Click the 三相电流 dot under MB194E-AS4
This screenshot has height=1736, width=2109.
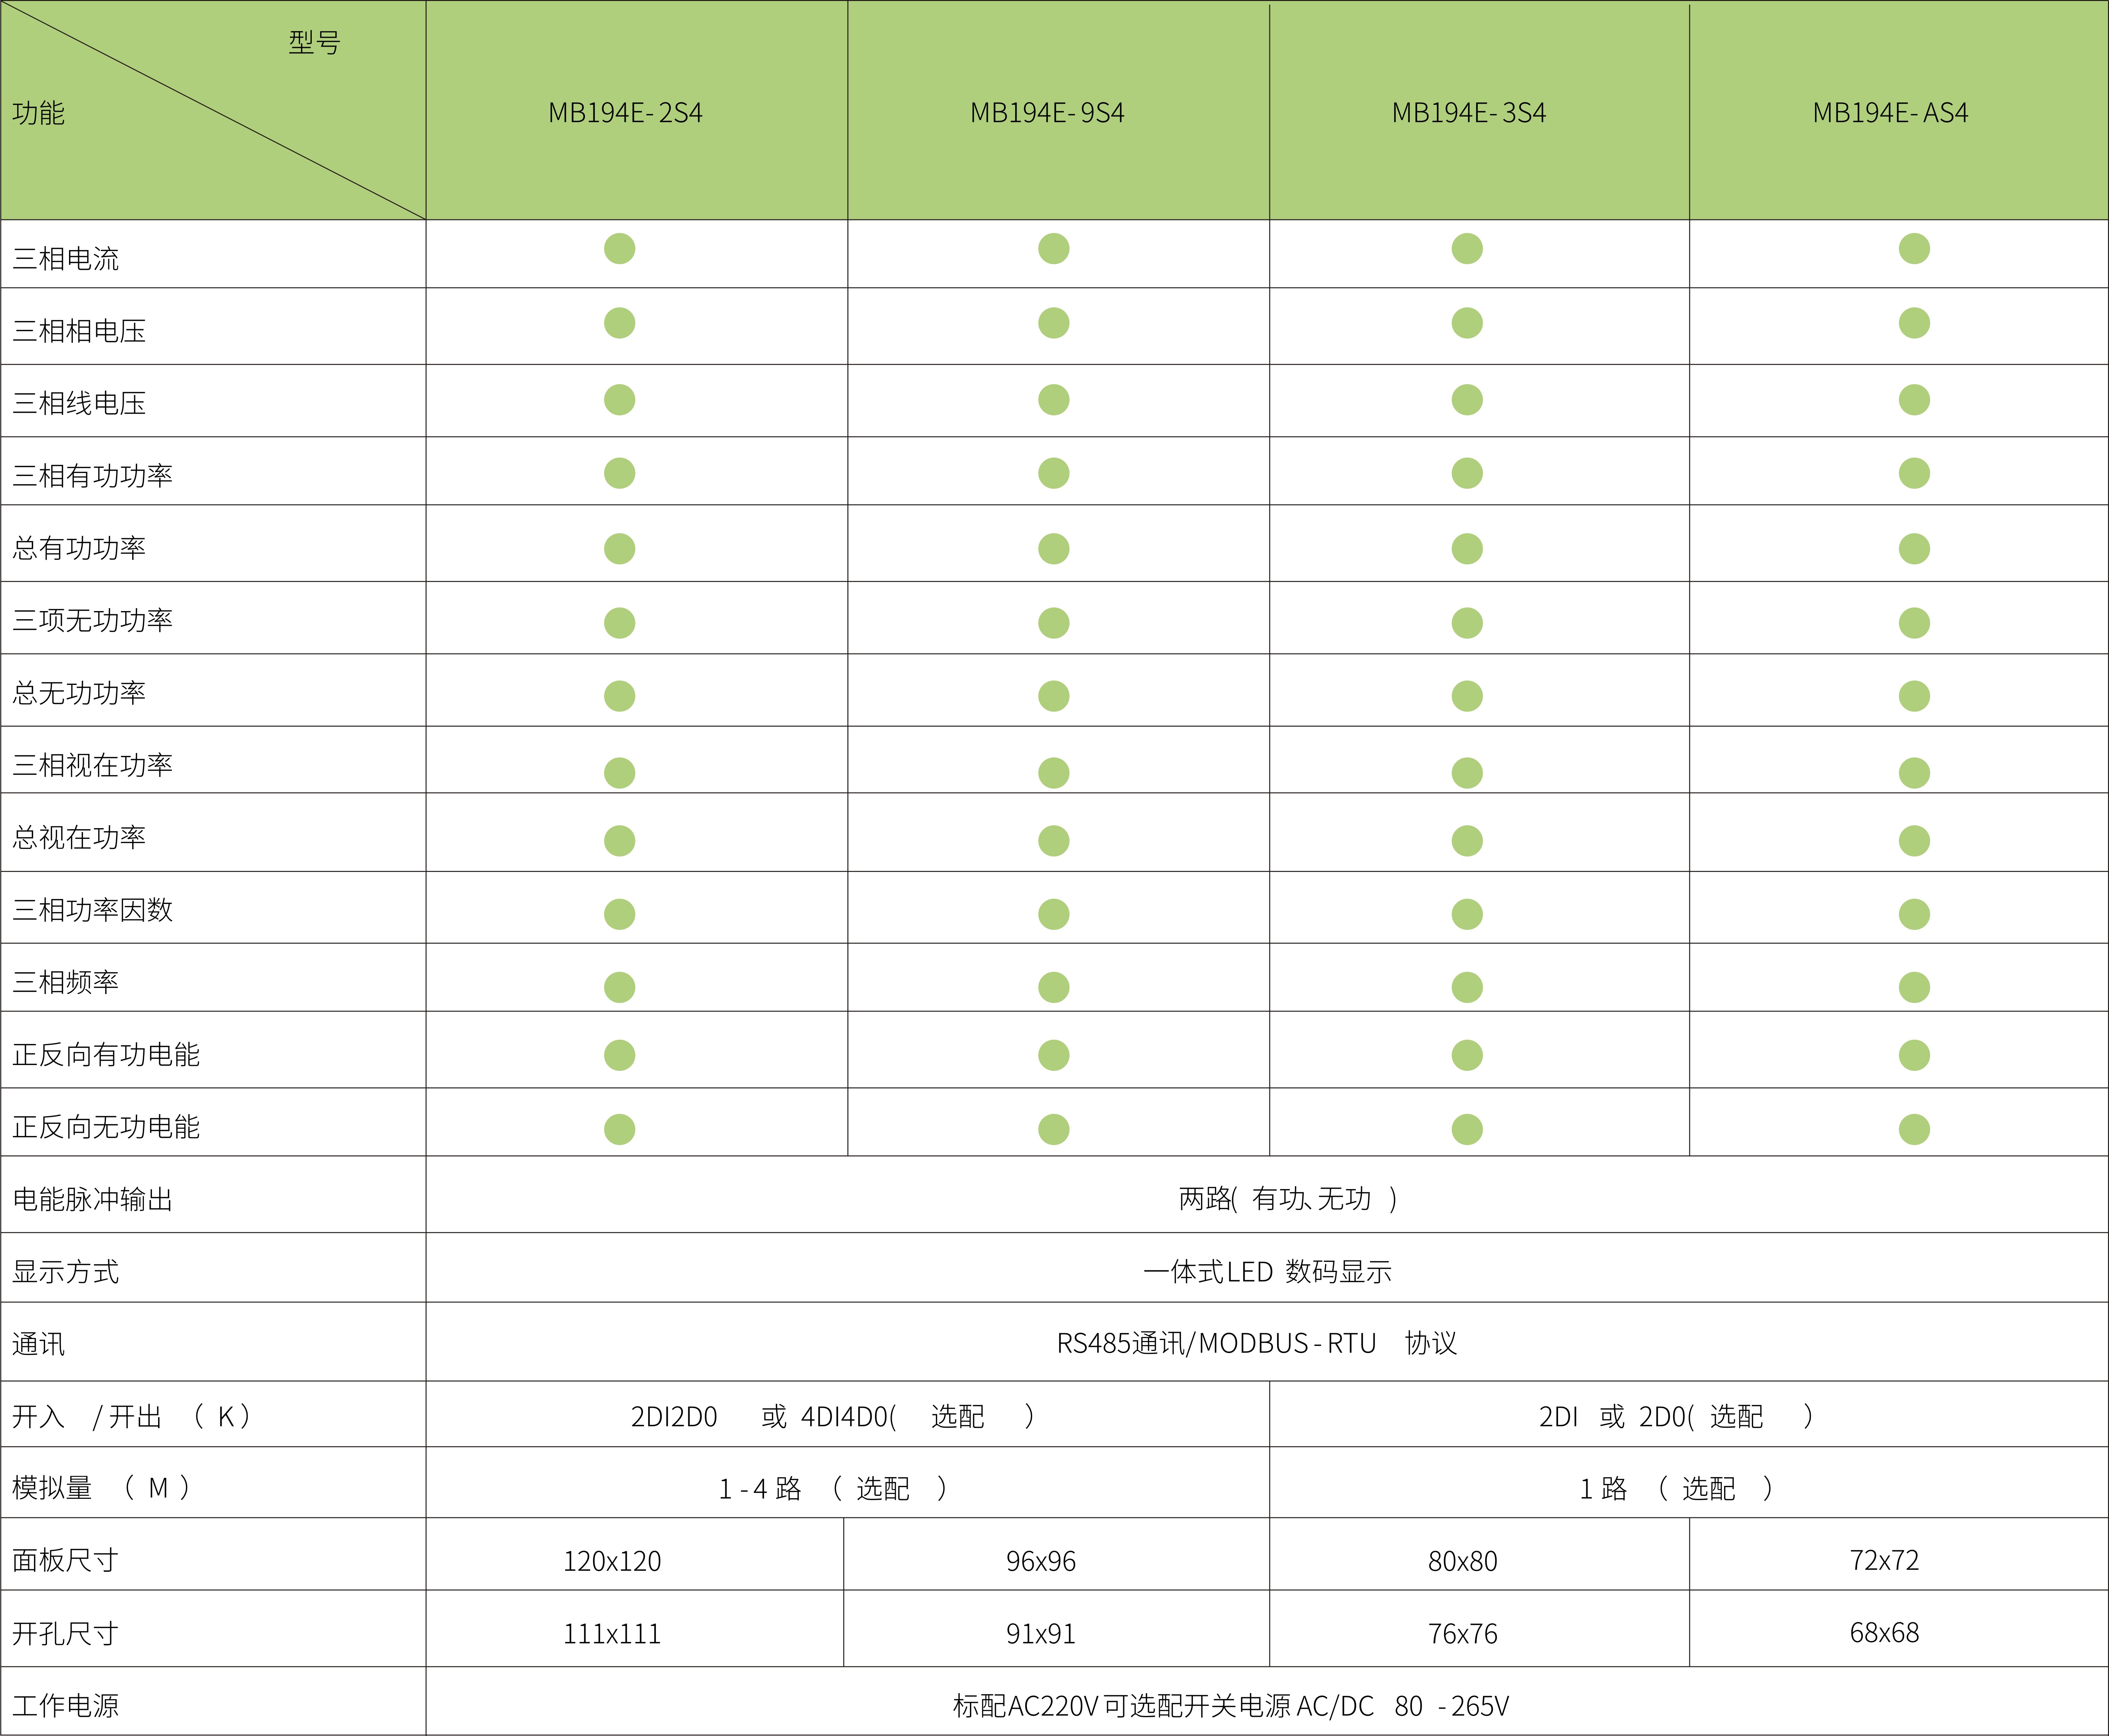(1914, 249)
